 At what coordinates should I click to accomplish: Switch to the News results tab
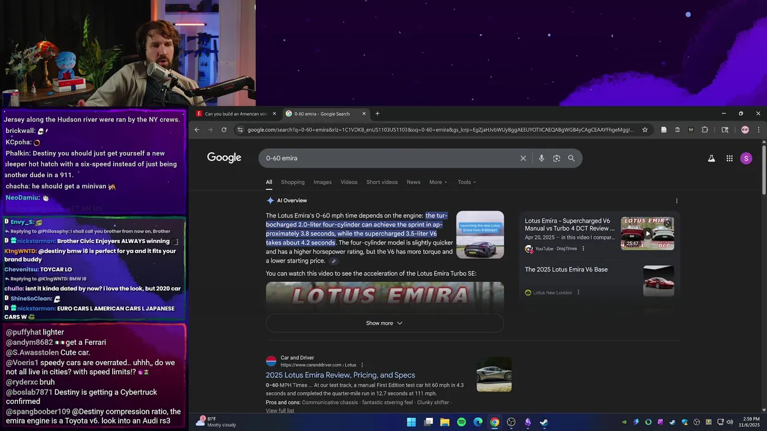click(413, 182)
